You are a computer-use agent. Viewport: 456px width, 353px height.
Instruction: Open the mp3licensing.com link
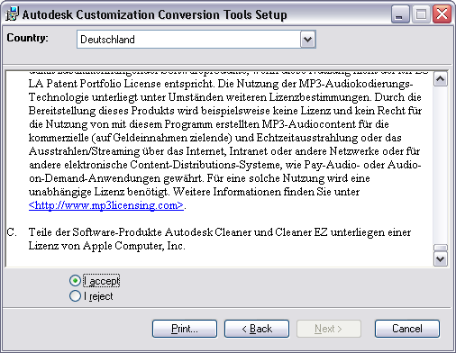click(106, 205)
